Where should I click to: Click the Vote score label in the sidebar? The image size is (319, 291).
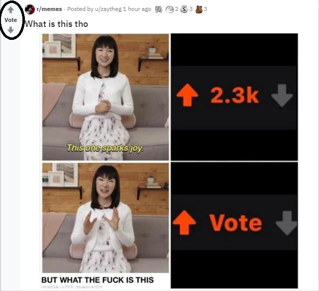tap(10, 20)
